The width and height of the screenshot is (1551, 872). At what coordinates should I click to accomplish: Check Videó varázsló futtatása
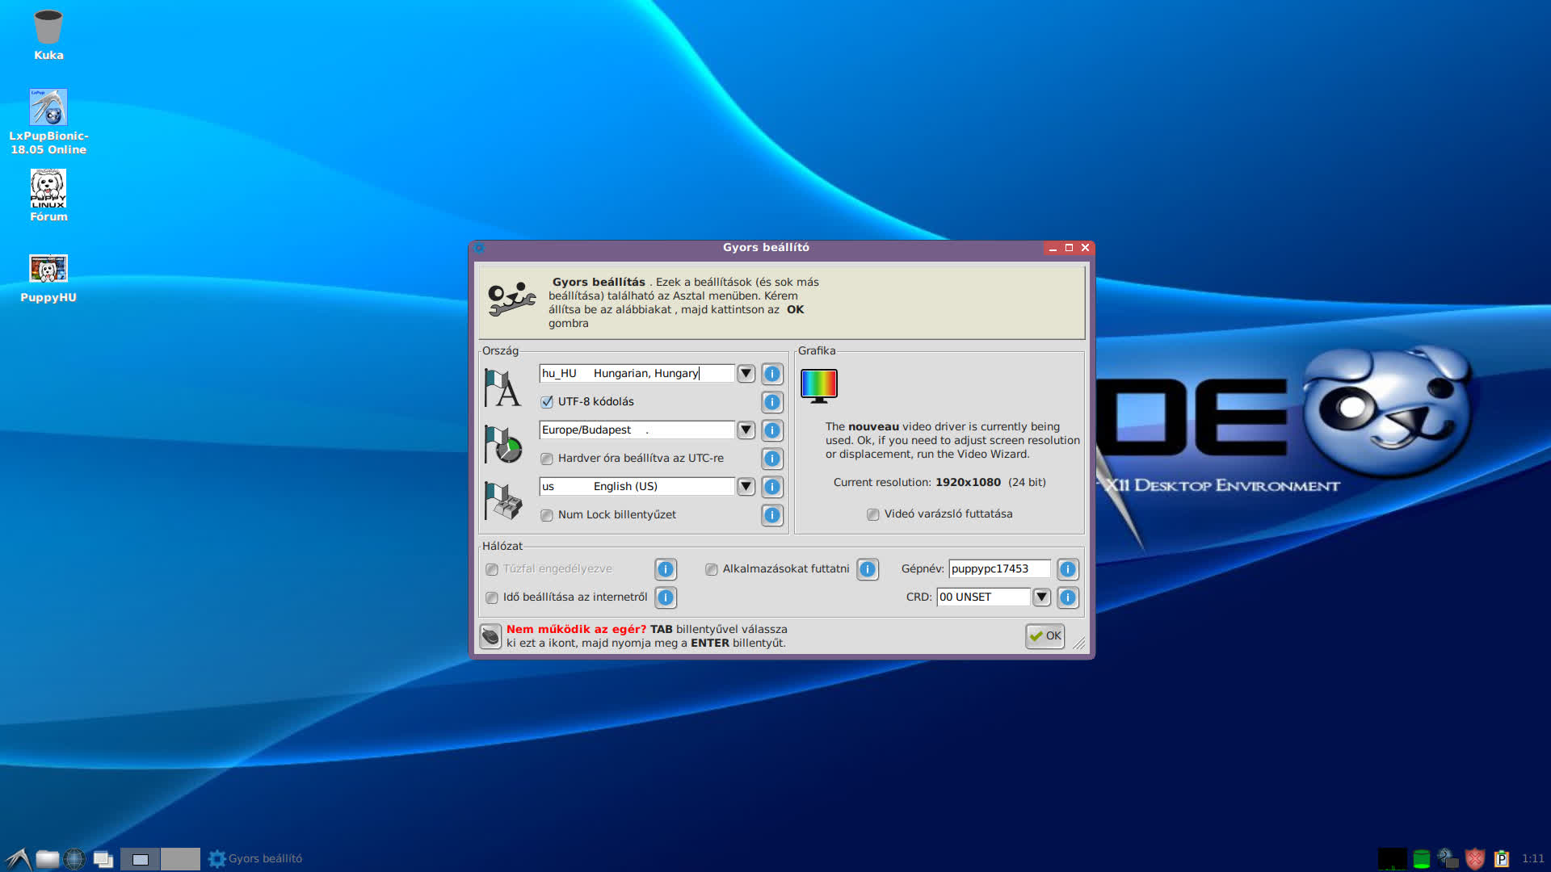(x=873, y=514)
